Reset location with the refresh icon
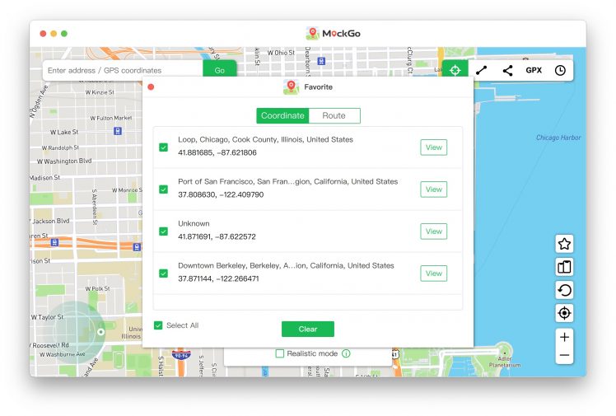 pos(564,290)
